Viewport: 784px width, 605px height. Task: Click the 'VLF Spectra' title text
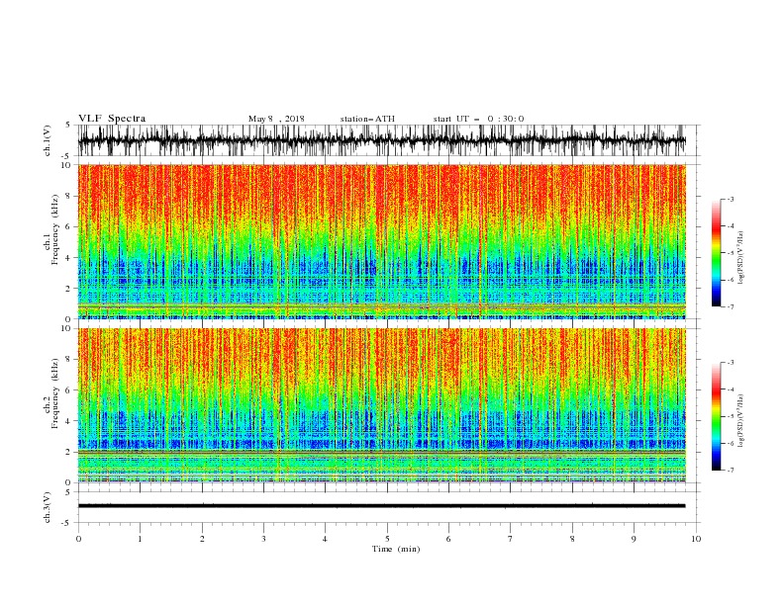112,119
